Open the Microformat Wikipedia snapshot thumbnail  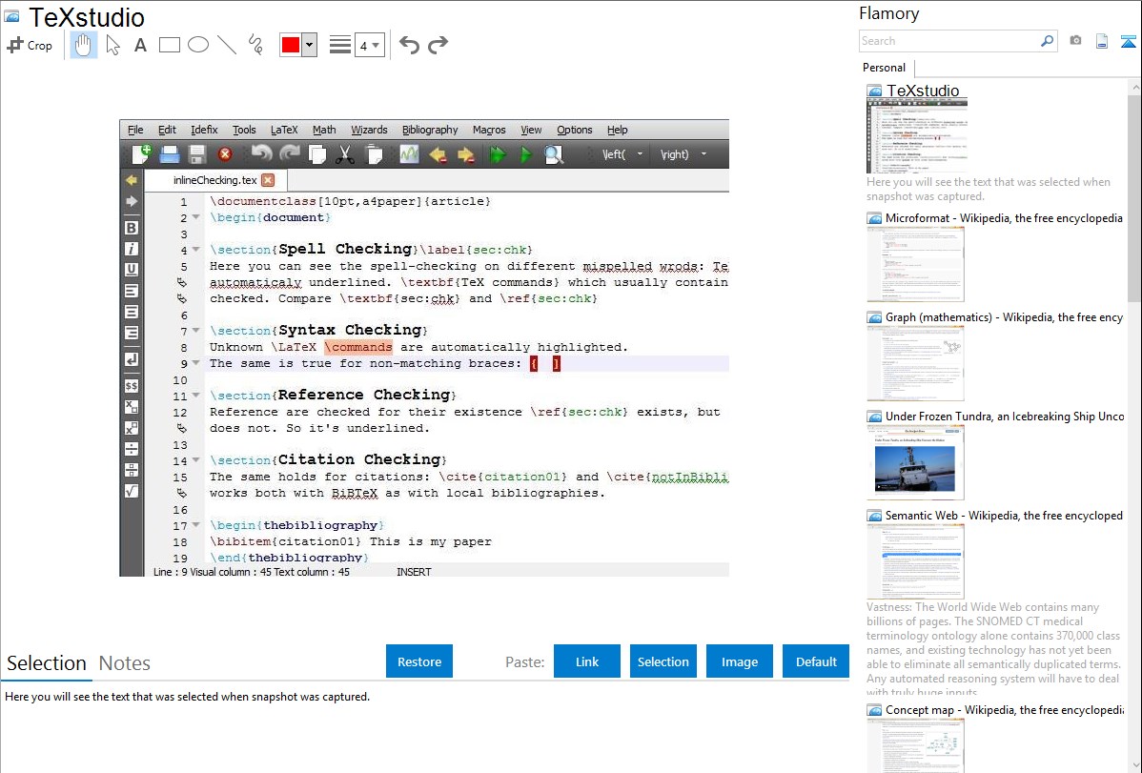point(915,264)
